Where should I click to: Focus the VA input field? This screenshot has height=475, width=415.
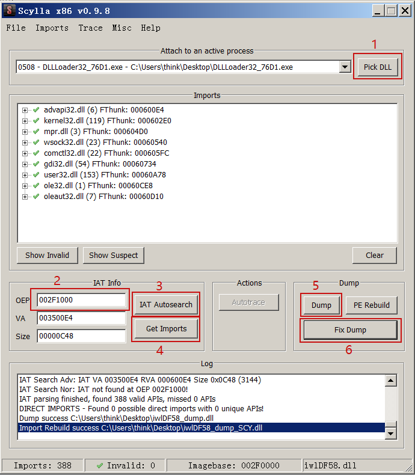click(81, 318)
